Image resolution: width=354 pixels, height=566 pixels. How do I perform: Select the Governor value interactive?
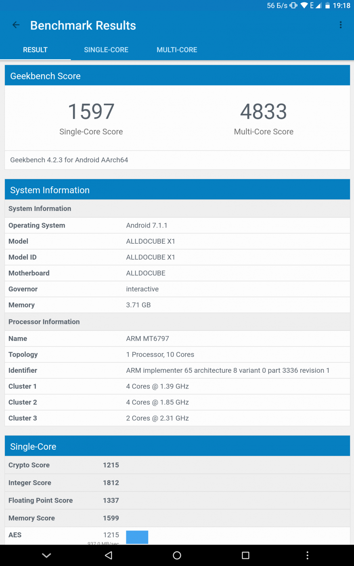[142, 289]
